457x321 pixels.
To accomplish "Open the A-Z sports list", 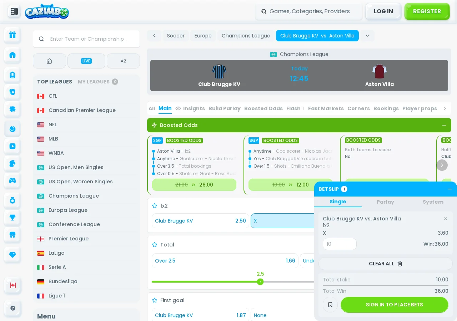I will (124, 61).
